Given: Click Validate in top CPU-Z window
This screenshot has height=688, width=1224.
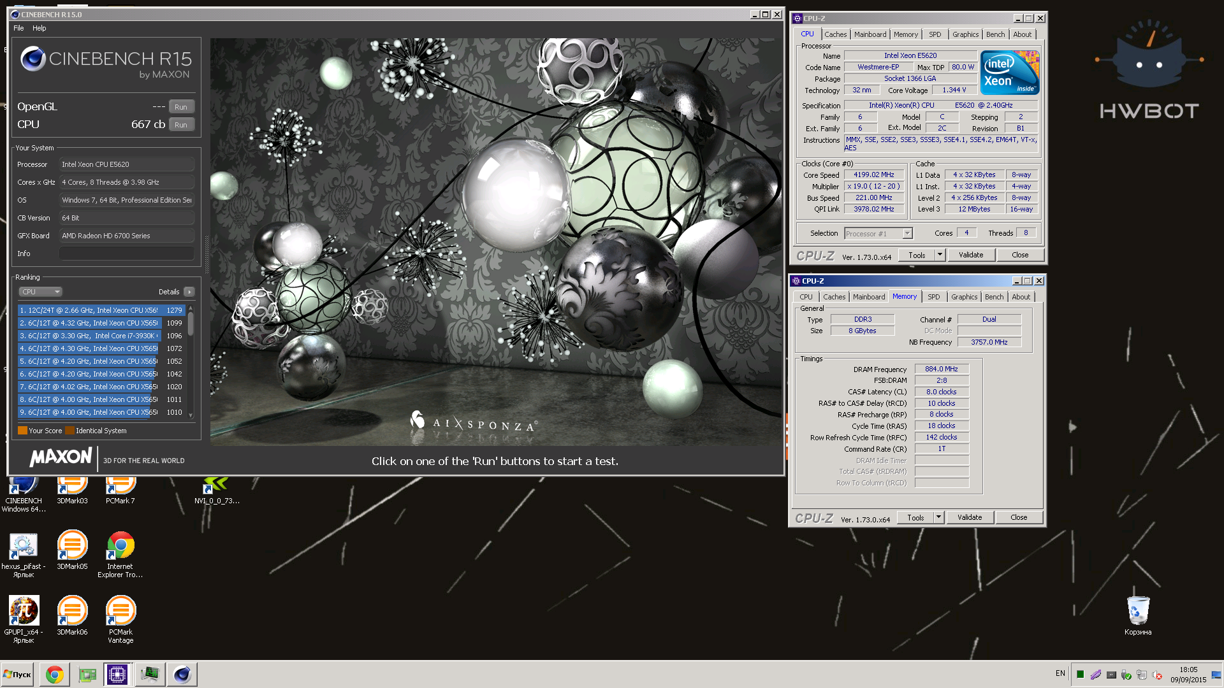Looking at the screenshot, I should [971, 255].
